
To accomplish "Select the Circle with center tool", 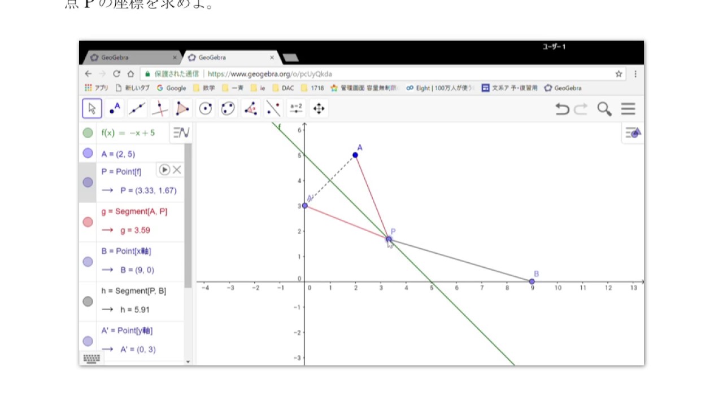I will [206, 108].
